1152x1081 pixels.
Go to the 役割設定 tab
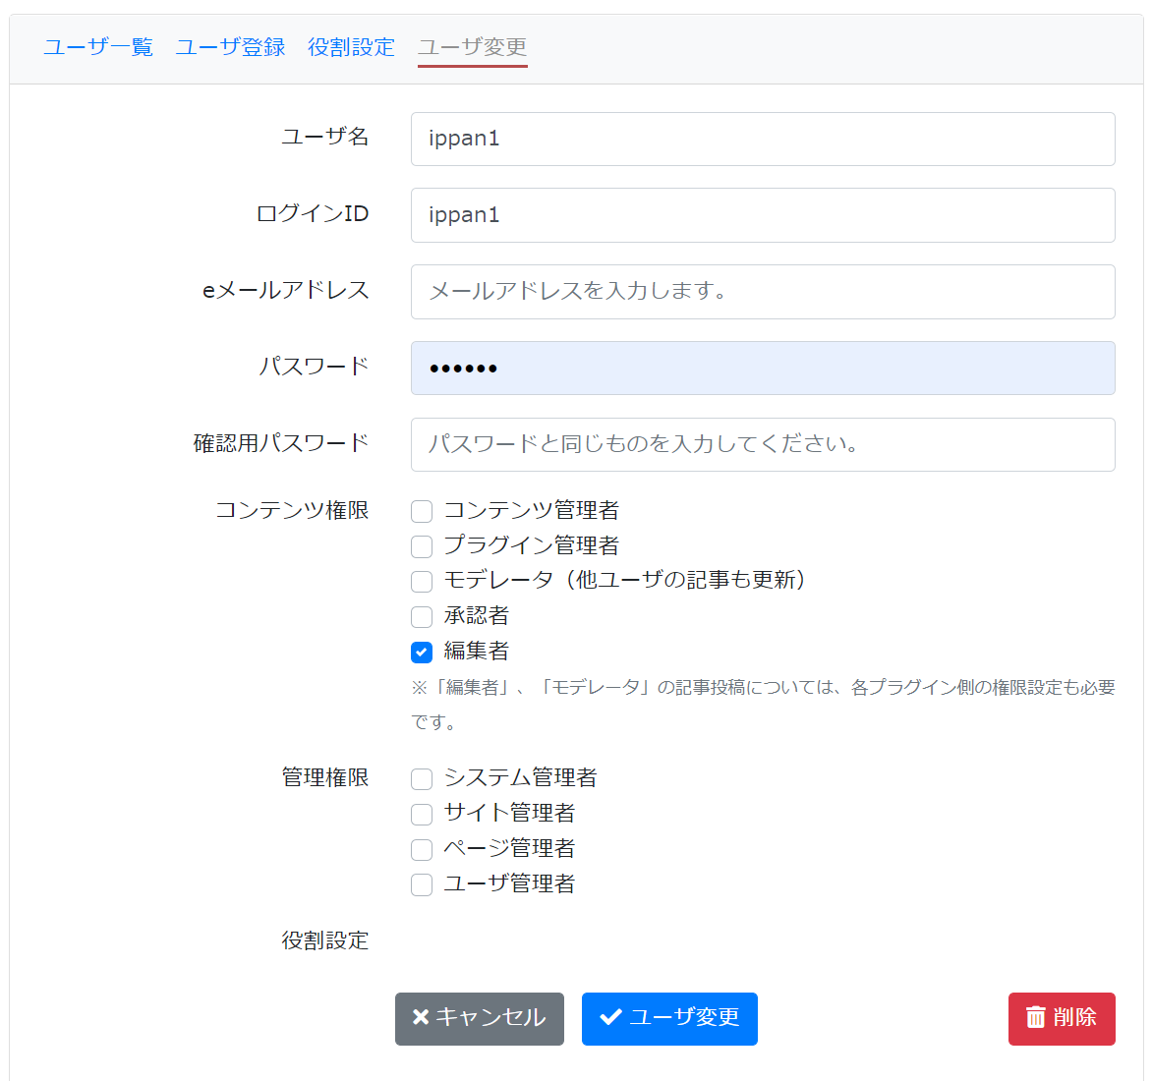coord(350,47)
